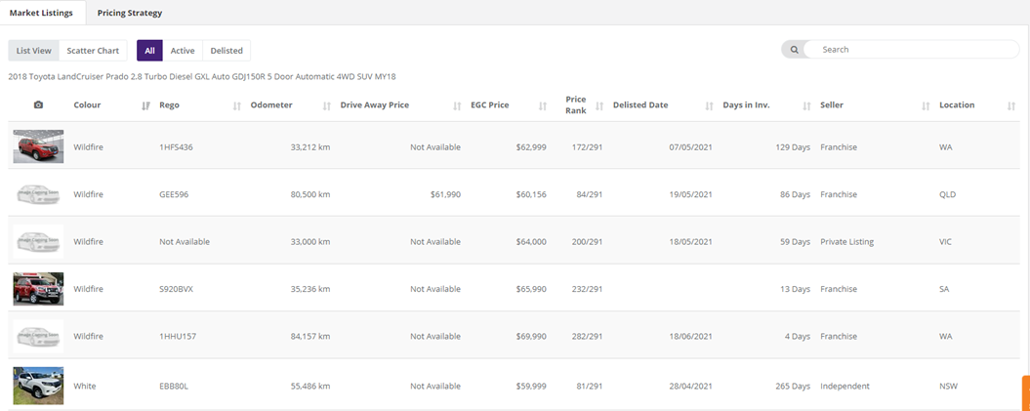Sort by EGC Price arrow icon
1030x411 pixels.
[x=543, y=105]
